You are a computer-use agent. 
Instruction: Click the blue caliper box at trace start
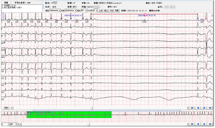[x=3, y=17]
